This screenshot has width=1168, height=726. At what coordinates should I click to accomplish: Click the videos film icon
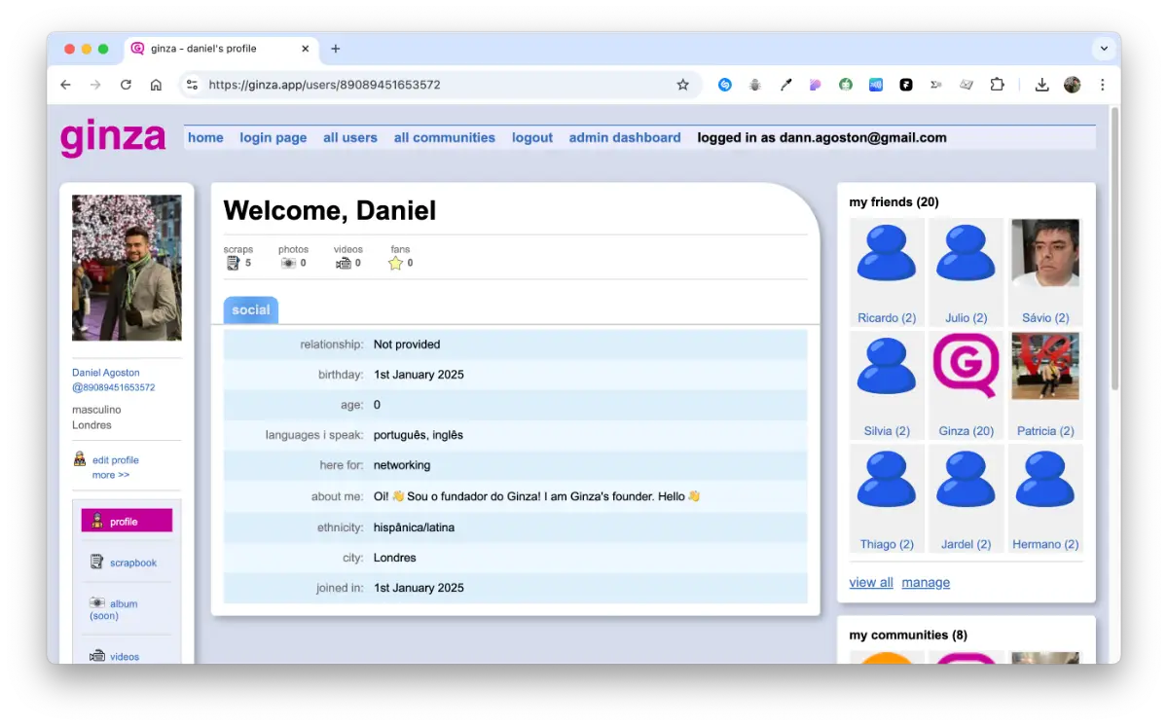[344, 263]
